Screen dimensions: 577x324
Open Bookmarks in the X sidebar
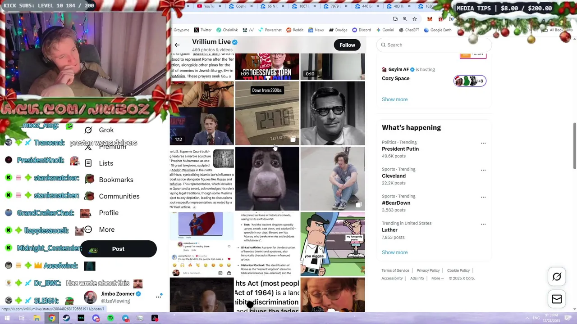[x=109, y=180]
